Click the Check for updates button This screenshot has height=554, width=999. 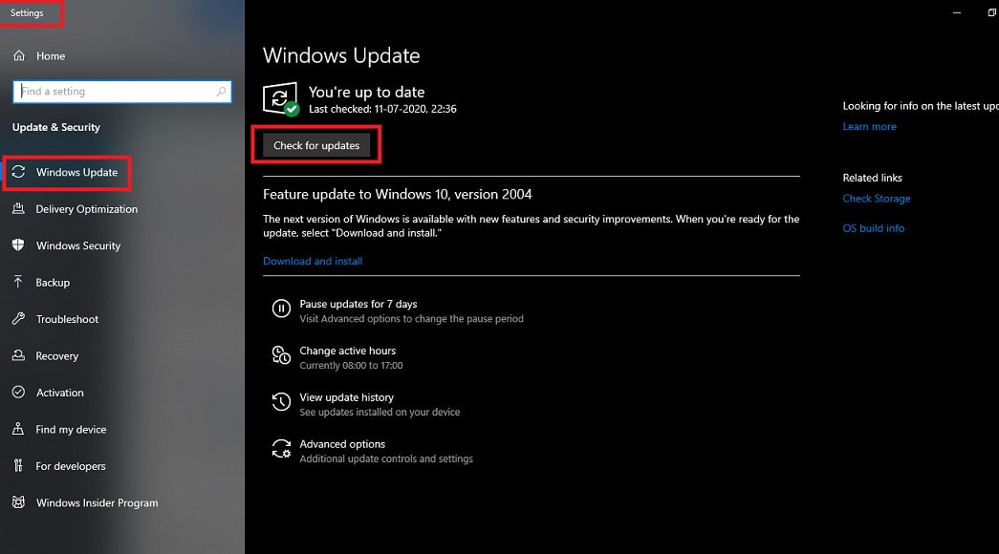316,145
